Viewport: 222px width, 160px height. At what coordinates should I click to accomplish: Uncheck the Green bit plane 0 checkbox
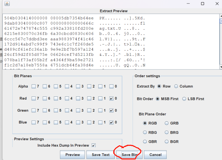[111, 111]
